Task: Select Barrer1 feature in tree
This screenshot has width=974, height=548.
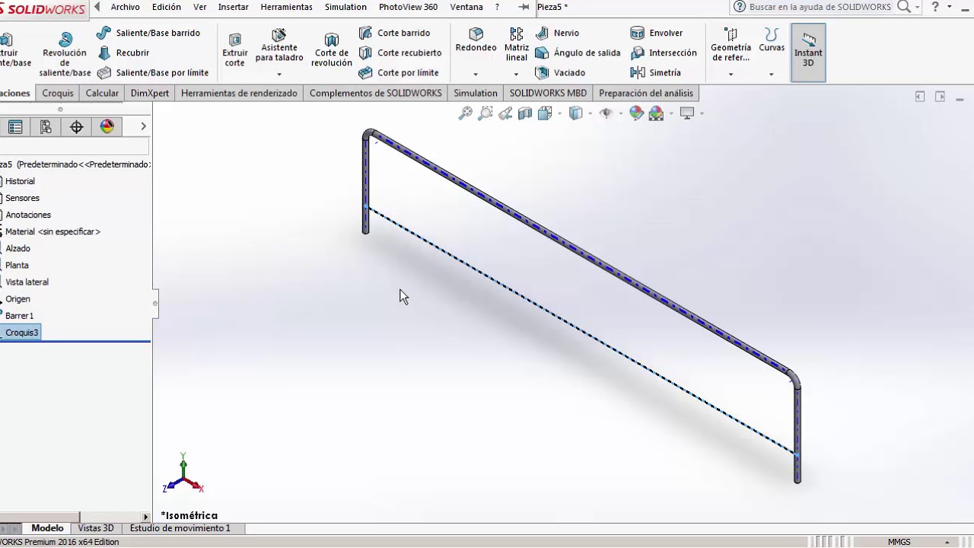Action: click(x=19, y=315)
